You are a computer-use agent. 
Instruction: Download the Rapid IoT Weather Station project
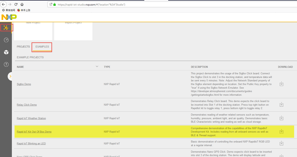pos(282,118)
